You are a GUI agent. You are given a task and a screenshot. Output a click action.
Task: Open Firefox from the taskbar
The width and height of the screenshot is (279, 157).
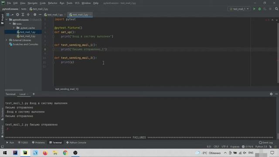[x=45, y=153]
